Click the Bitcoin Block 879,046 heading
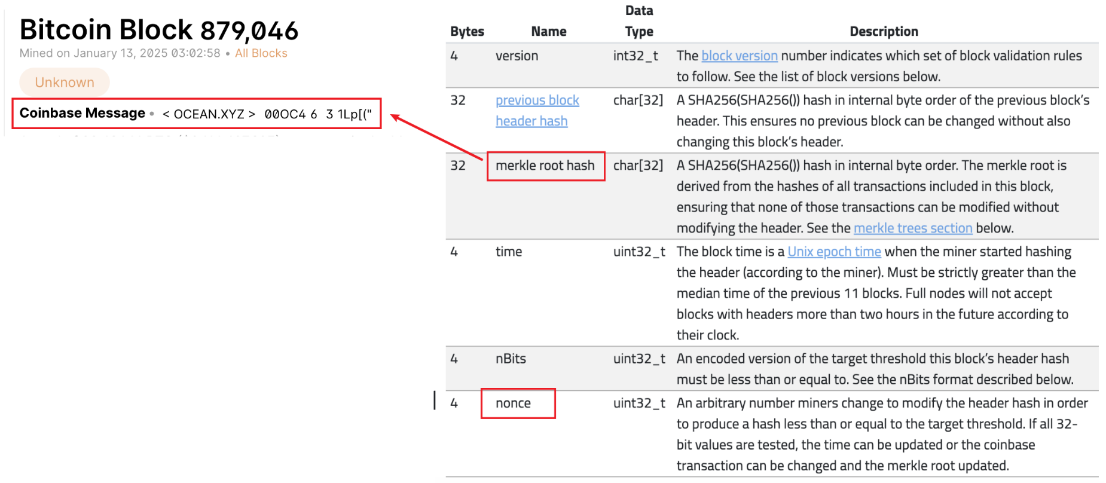 159,30
